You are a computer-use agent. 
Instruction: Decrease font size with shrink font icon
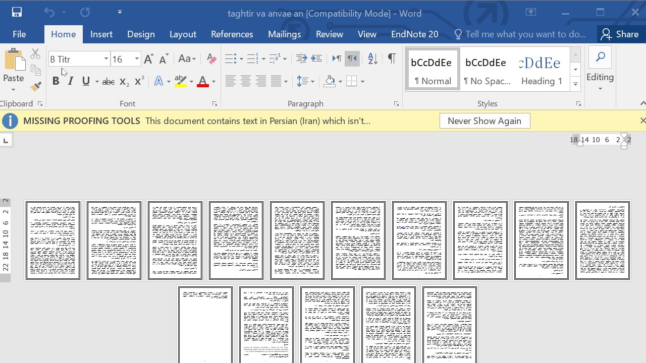coord(164,59)
